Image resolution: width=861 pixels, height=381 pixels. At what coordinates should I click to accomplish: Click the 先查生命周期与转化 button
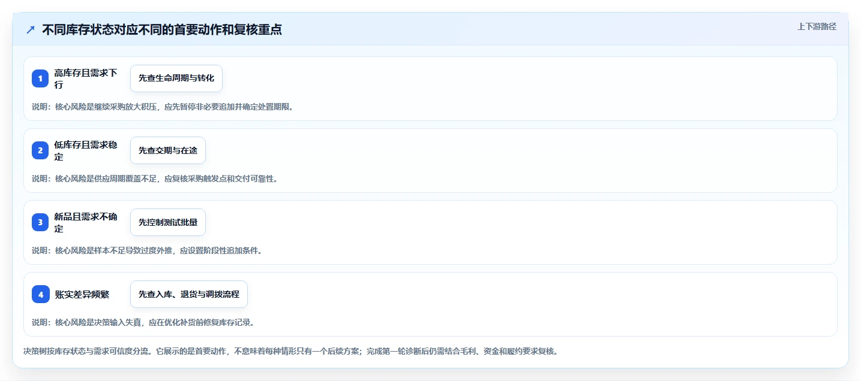coord(176,78)
